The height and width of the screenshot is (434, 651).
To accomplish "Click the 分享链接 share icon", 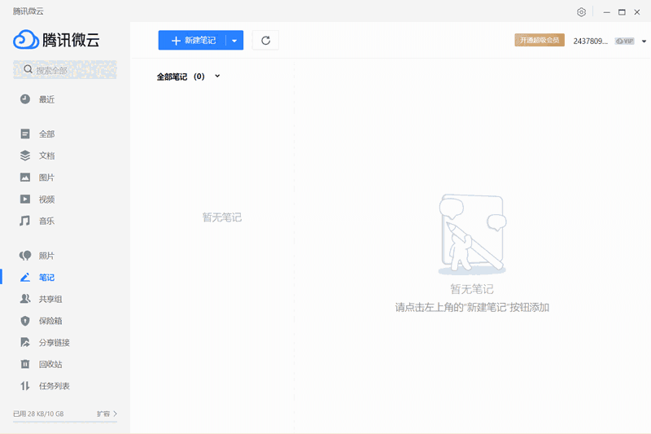I will coord(25,342).
